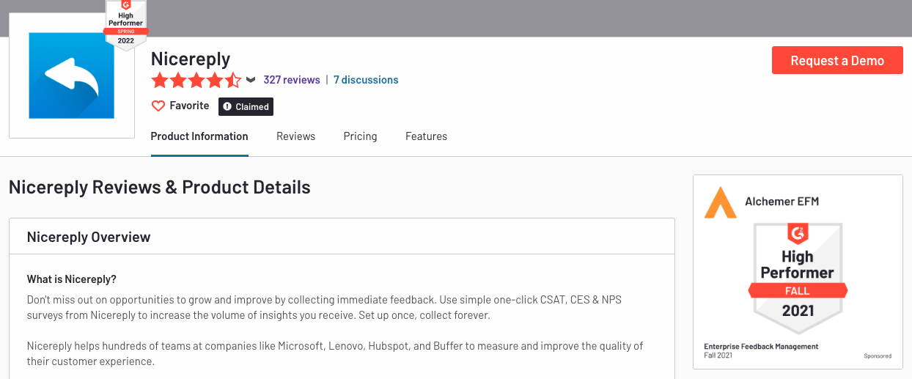Screen dimensions: 912x379
Task: Switch to the Reviews tab
Action: pyautogui.click(x=295, y=136)
